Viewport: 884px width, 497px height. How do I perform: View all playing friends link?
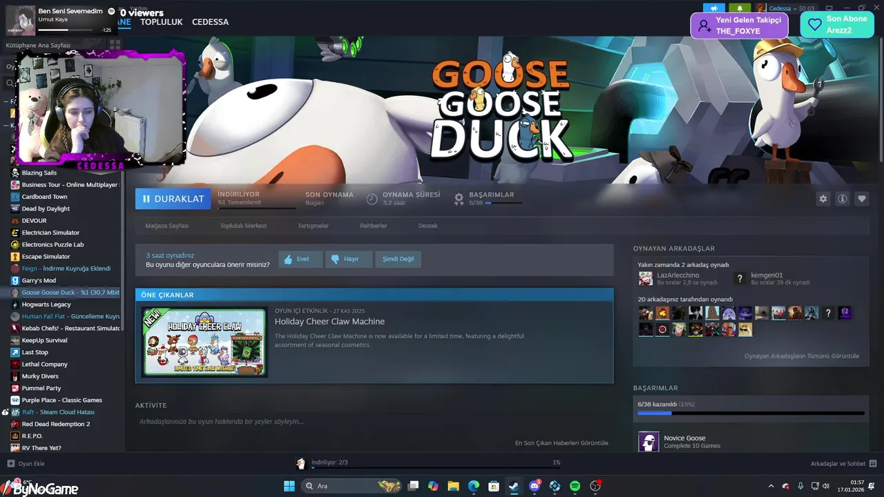click(801, 356)
